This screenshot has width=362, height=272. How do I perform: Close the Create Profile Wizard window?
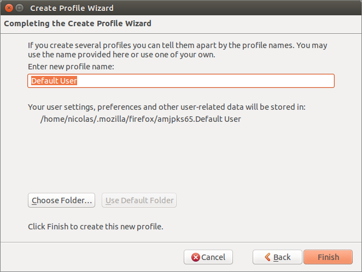(x=8, y=8)
